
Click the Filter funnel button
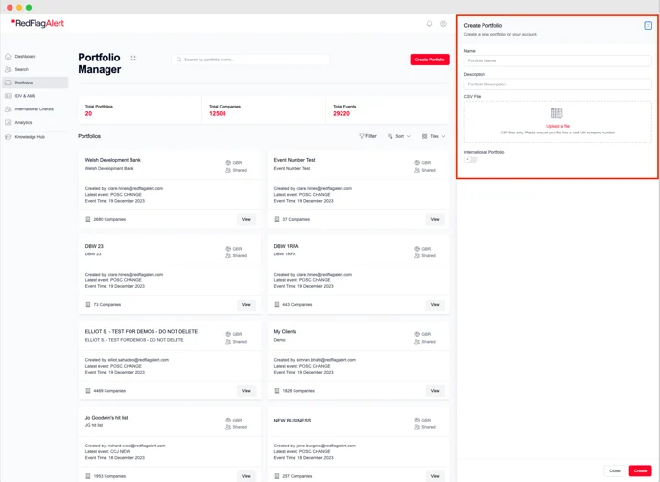[x=367, y=136]
